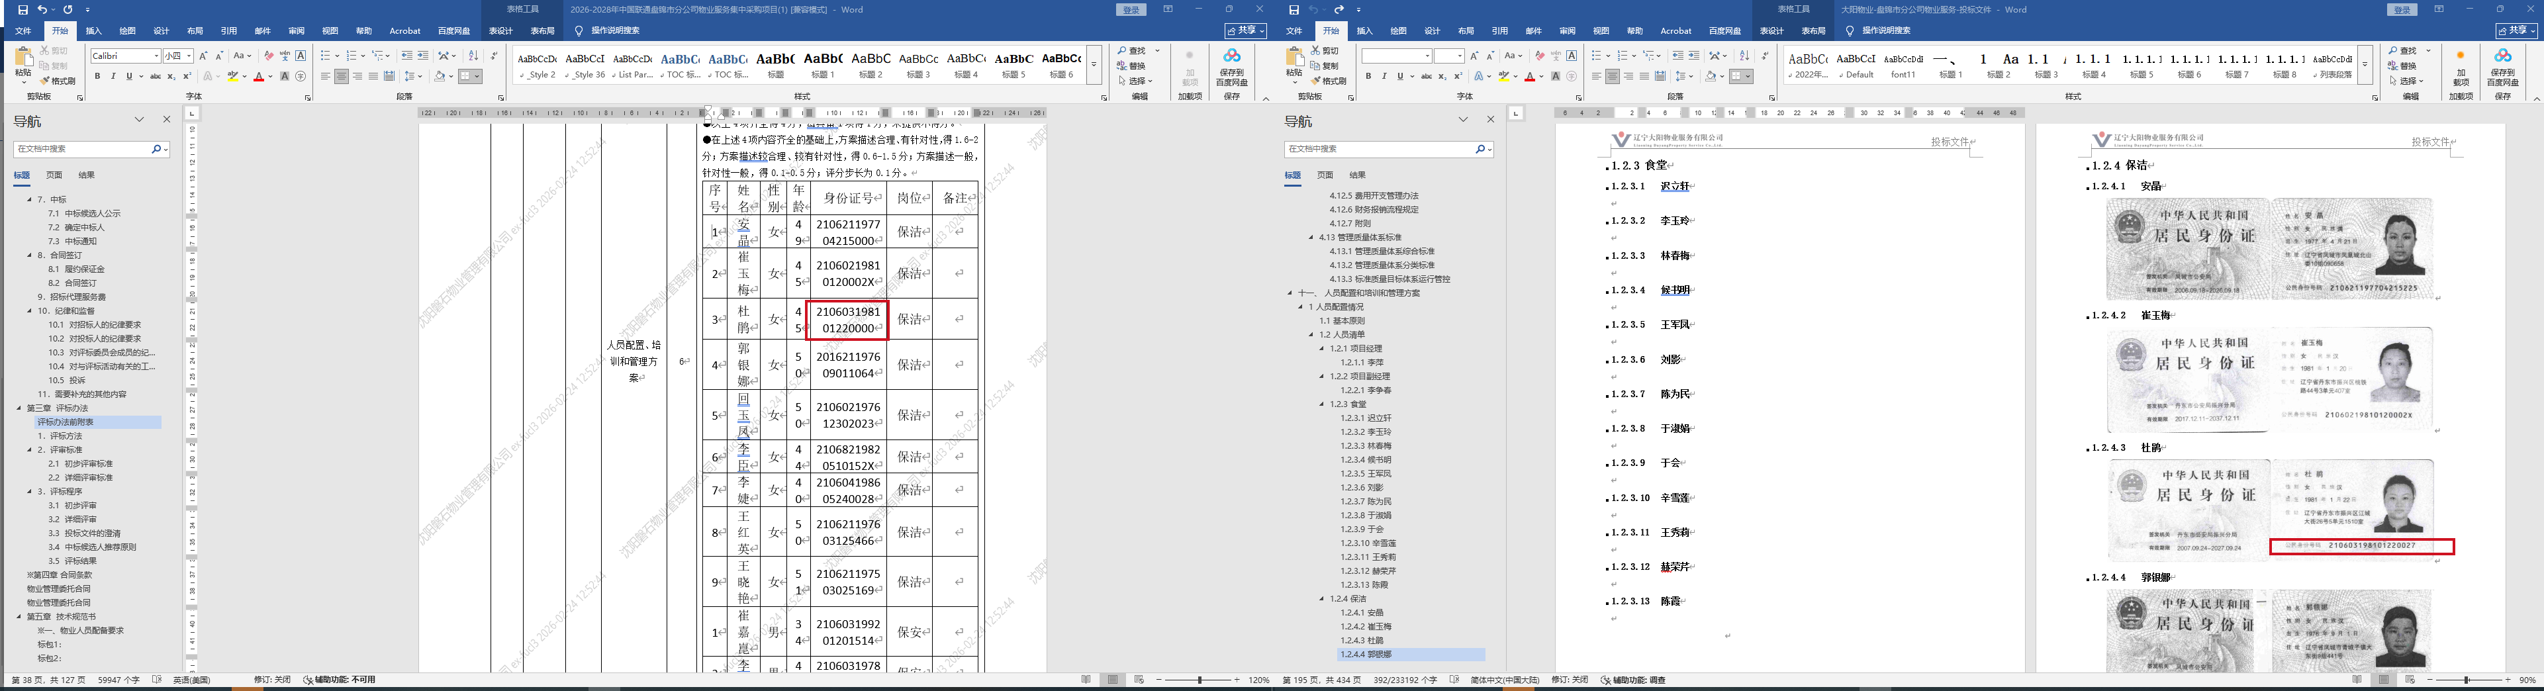Open '审阅' tab in the right Word window
Screen dimensions: 2544x691
[1568, 30]
